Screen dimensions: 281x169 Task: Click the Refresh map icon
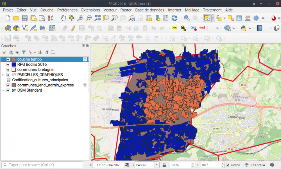tap(174, 18)
